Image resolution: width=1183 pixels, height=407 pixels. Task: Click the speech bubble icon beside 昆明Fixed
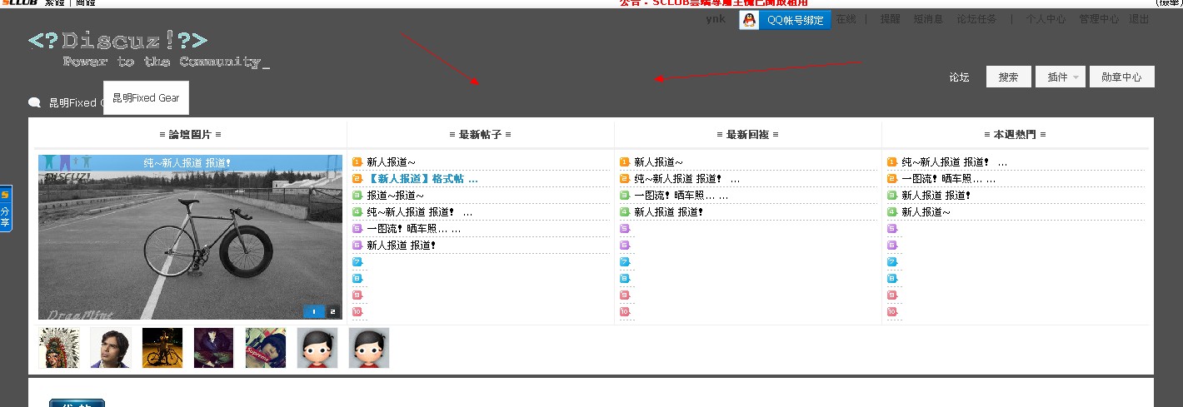click(x=35, y=103)
